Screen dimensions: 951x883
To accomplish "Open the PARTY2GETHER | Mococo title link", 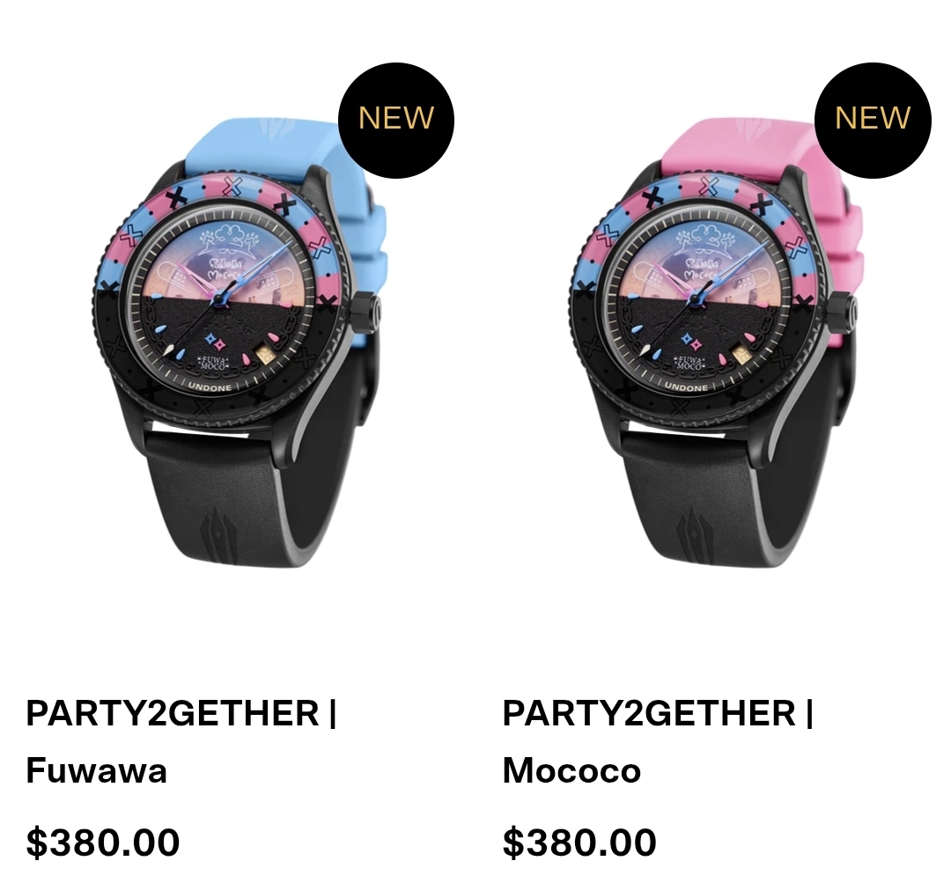I will 658,741.
